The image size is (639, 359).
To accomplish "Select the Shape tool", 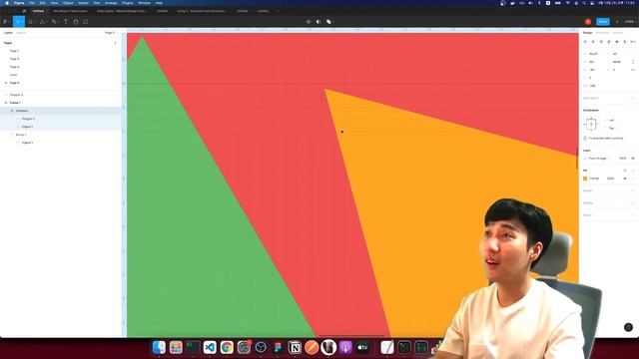I will point(42,22).
